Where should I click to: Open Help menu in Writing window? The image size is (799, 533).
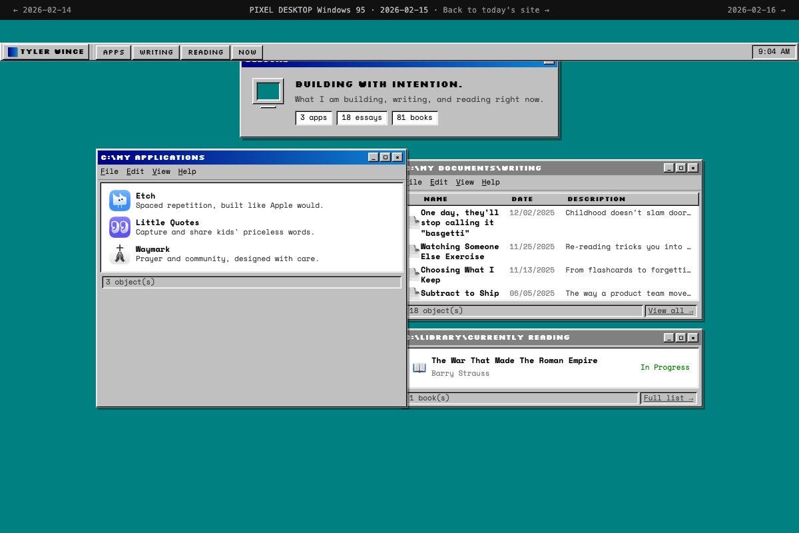pos(491,182)
